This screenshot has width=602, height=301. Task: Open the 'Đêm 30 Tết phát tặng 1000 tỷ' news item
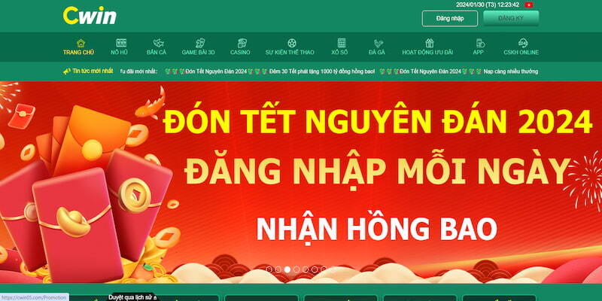coord(322,71)
